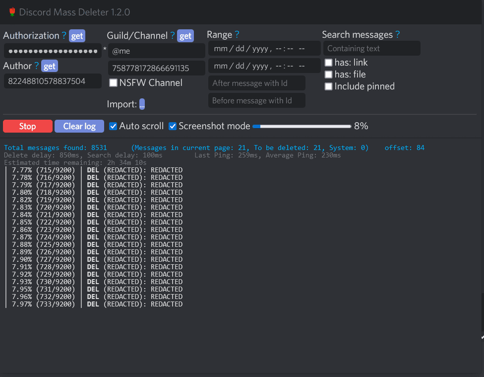Disable Auto scroll
The width and height of the screenshot is (484, 377).
click(113, 126)
